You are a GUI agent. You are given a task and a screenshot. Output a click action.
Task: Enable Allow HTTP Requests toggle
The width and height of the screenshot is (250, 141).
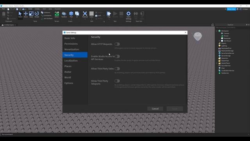(117, 44)
